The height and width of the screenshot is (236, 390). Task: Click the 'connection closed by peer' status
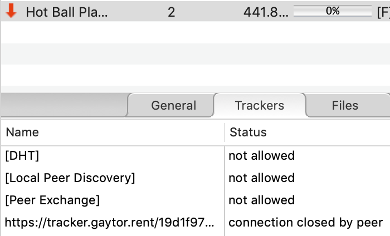point(305,223)
